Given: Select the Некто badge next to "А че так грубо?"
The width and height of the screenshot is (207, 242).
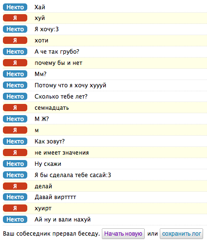Looking at the screenshot, I should (x=15, y=52).
